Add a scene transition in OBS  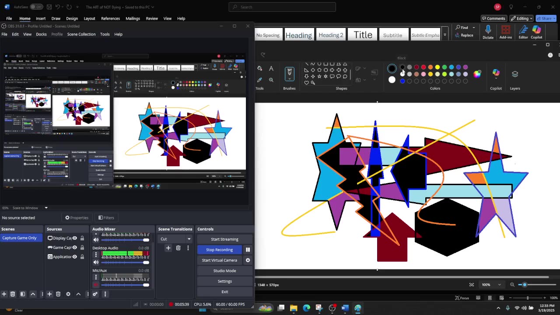click(x=168, y=248)
